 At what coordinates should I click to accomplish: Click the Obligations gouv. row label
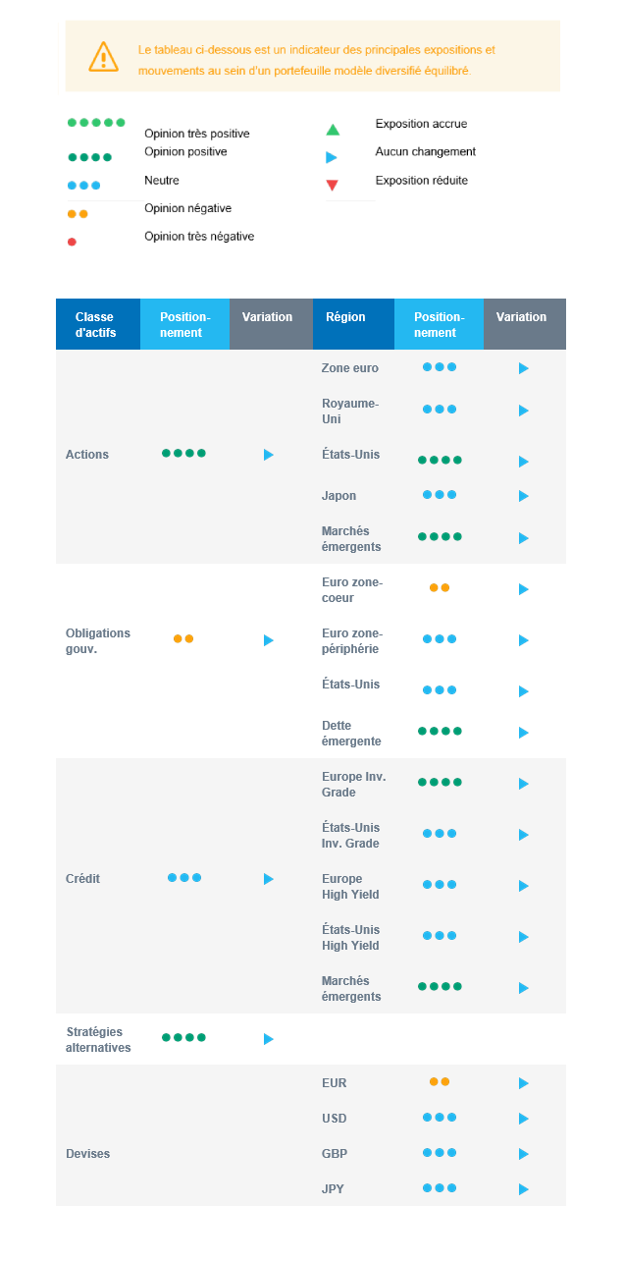tap(98, 640)
